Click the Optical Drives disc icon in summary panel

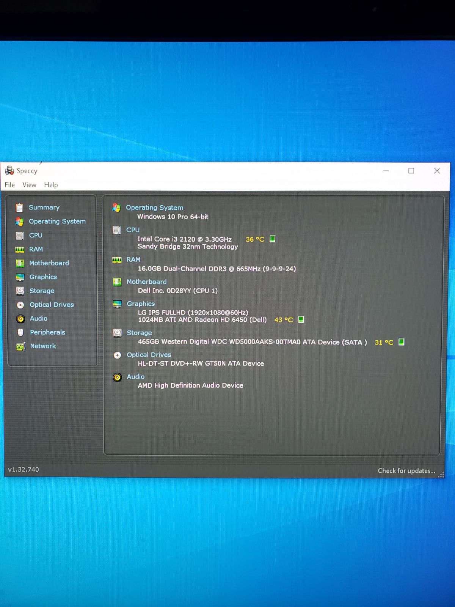tap(118, 355)
